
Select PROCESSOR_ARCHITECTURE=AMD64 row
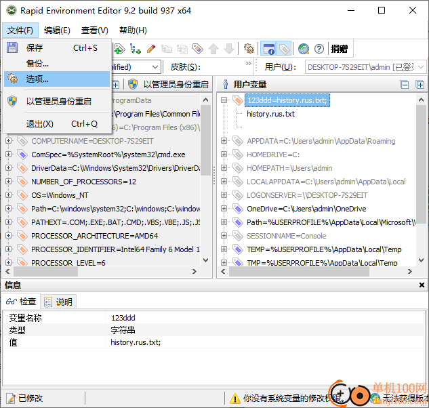coord(94,236)
